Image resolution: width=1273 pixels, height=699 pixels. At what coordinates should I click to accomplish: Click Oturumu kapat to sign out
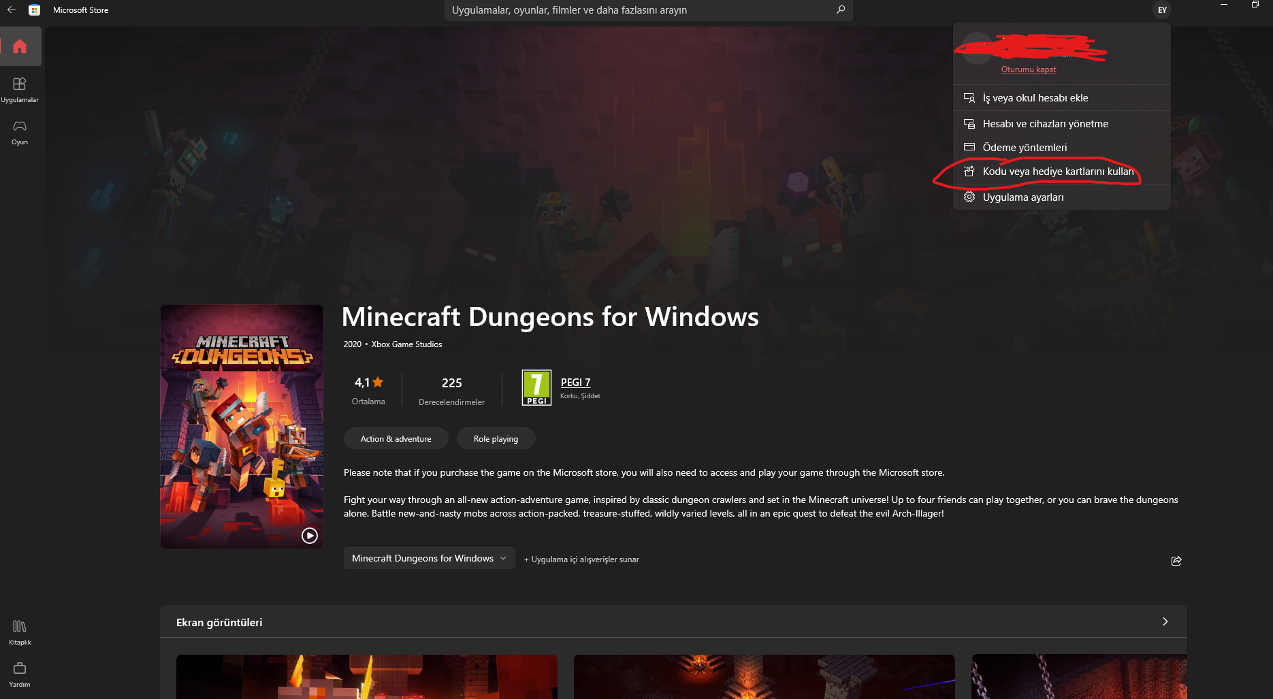coord(1029,69)
